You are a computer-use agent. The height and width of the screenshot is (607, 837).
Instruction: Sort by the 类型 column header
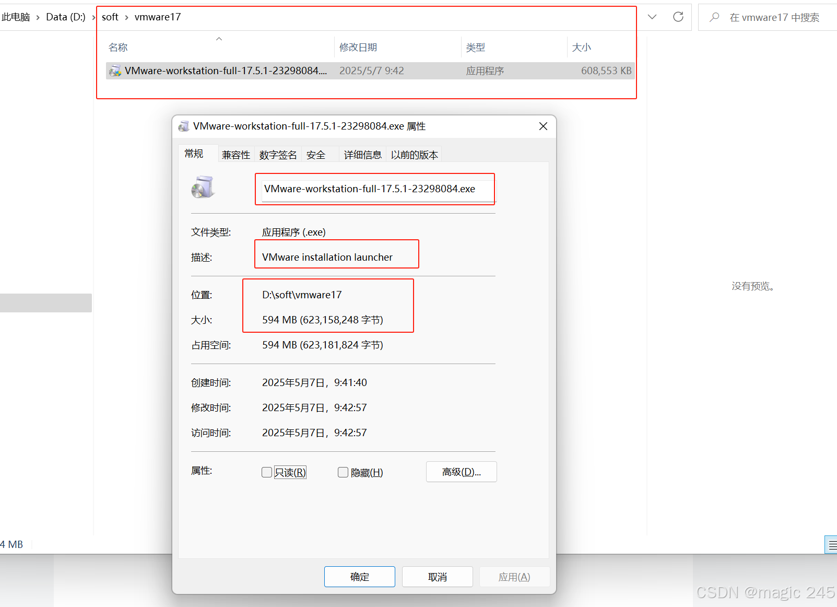(x=476, y=48)
